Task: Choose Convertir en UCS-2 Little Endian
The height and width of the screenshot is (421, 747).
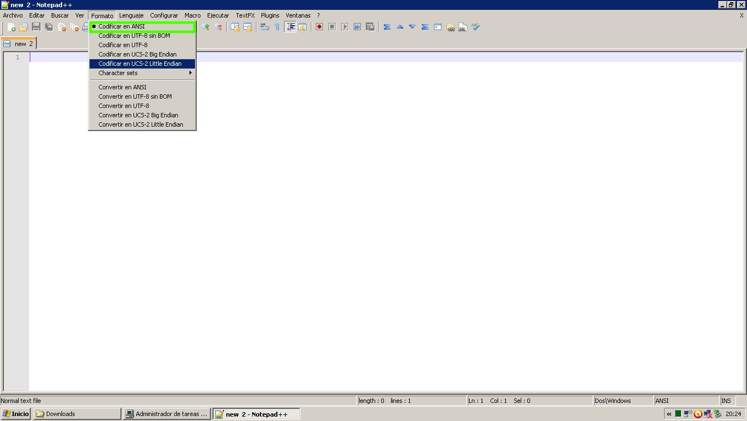Action: point(142,124)
